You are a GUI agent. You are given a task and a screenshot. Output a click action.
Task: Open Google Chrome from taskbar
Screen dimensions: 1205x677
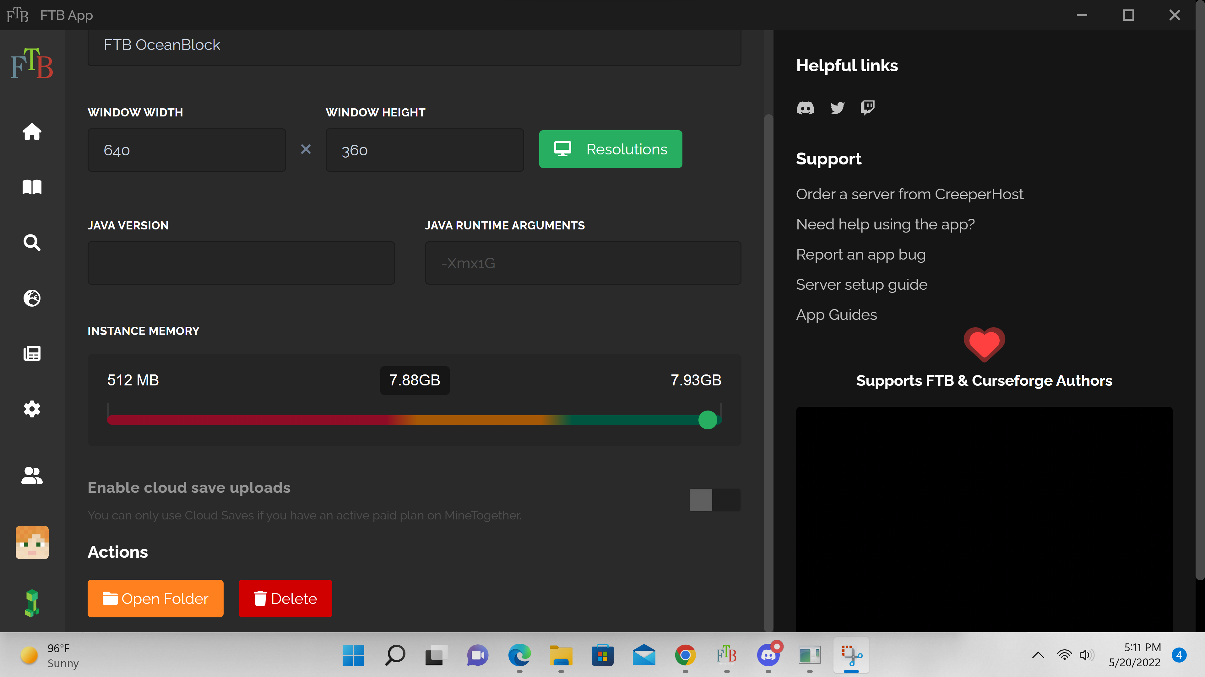tap(685, 655)
